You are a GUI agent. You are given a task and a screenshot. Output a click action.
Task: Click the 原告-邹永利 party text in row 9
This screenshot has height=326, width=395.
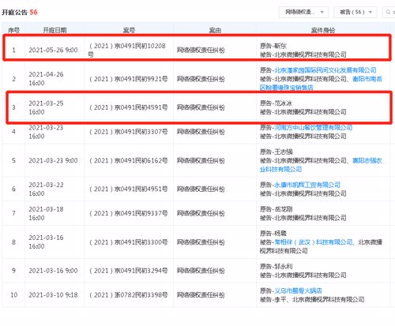pos(276,267)
